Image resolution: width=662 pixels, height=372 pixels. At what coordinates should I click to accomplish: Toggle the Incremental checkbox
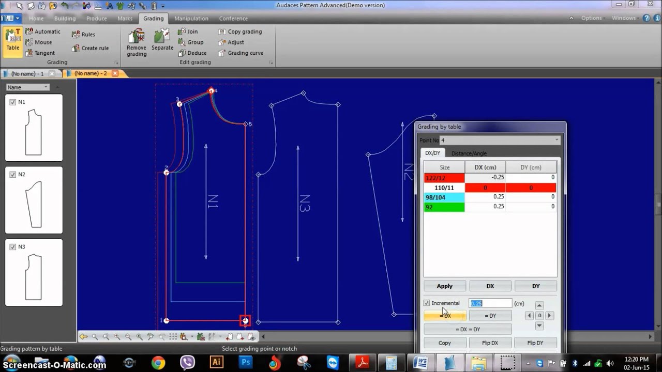coord(427,303)
